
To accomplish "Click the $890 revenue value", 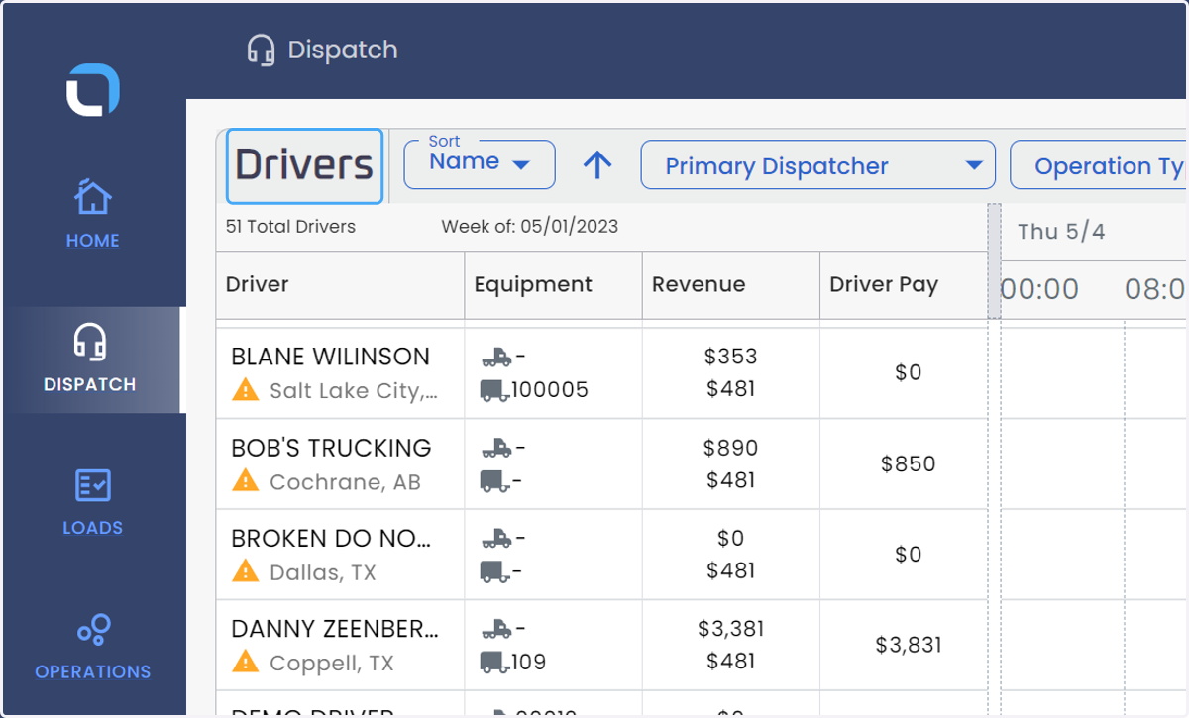I will (x=731, y=448).
